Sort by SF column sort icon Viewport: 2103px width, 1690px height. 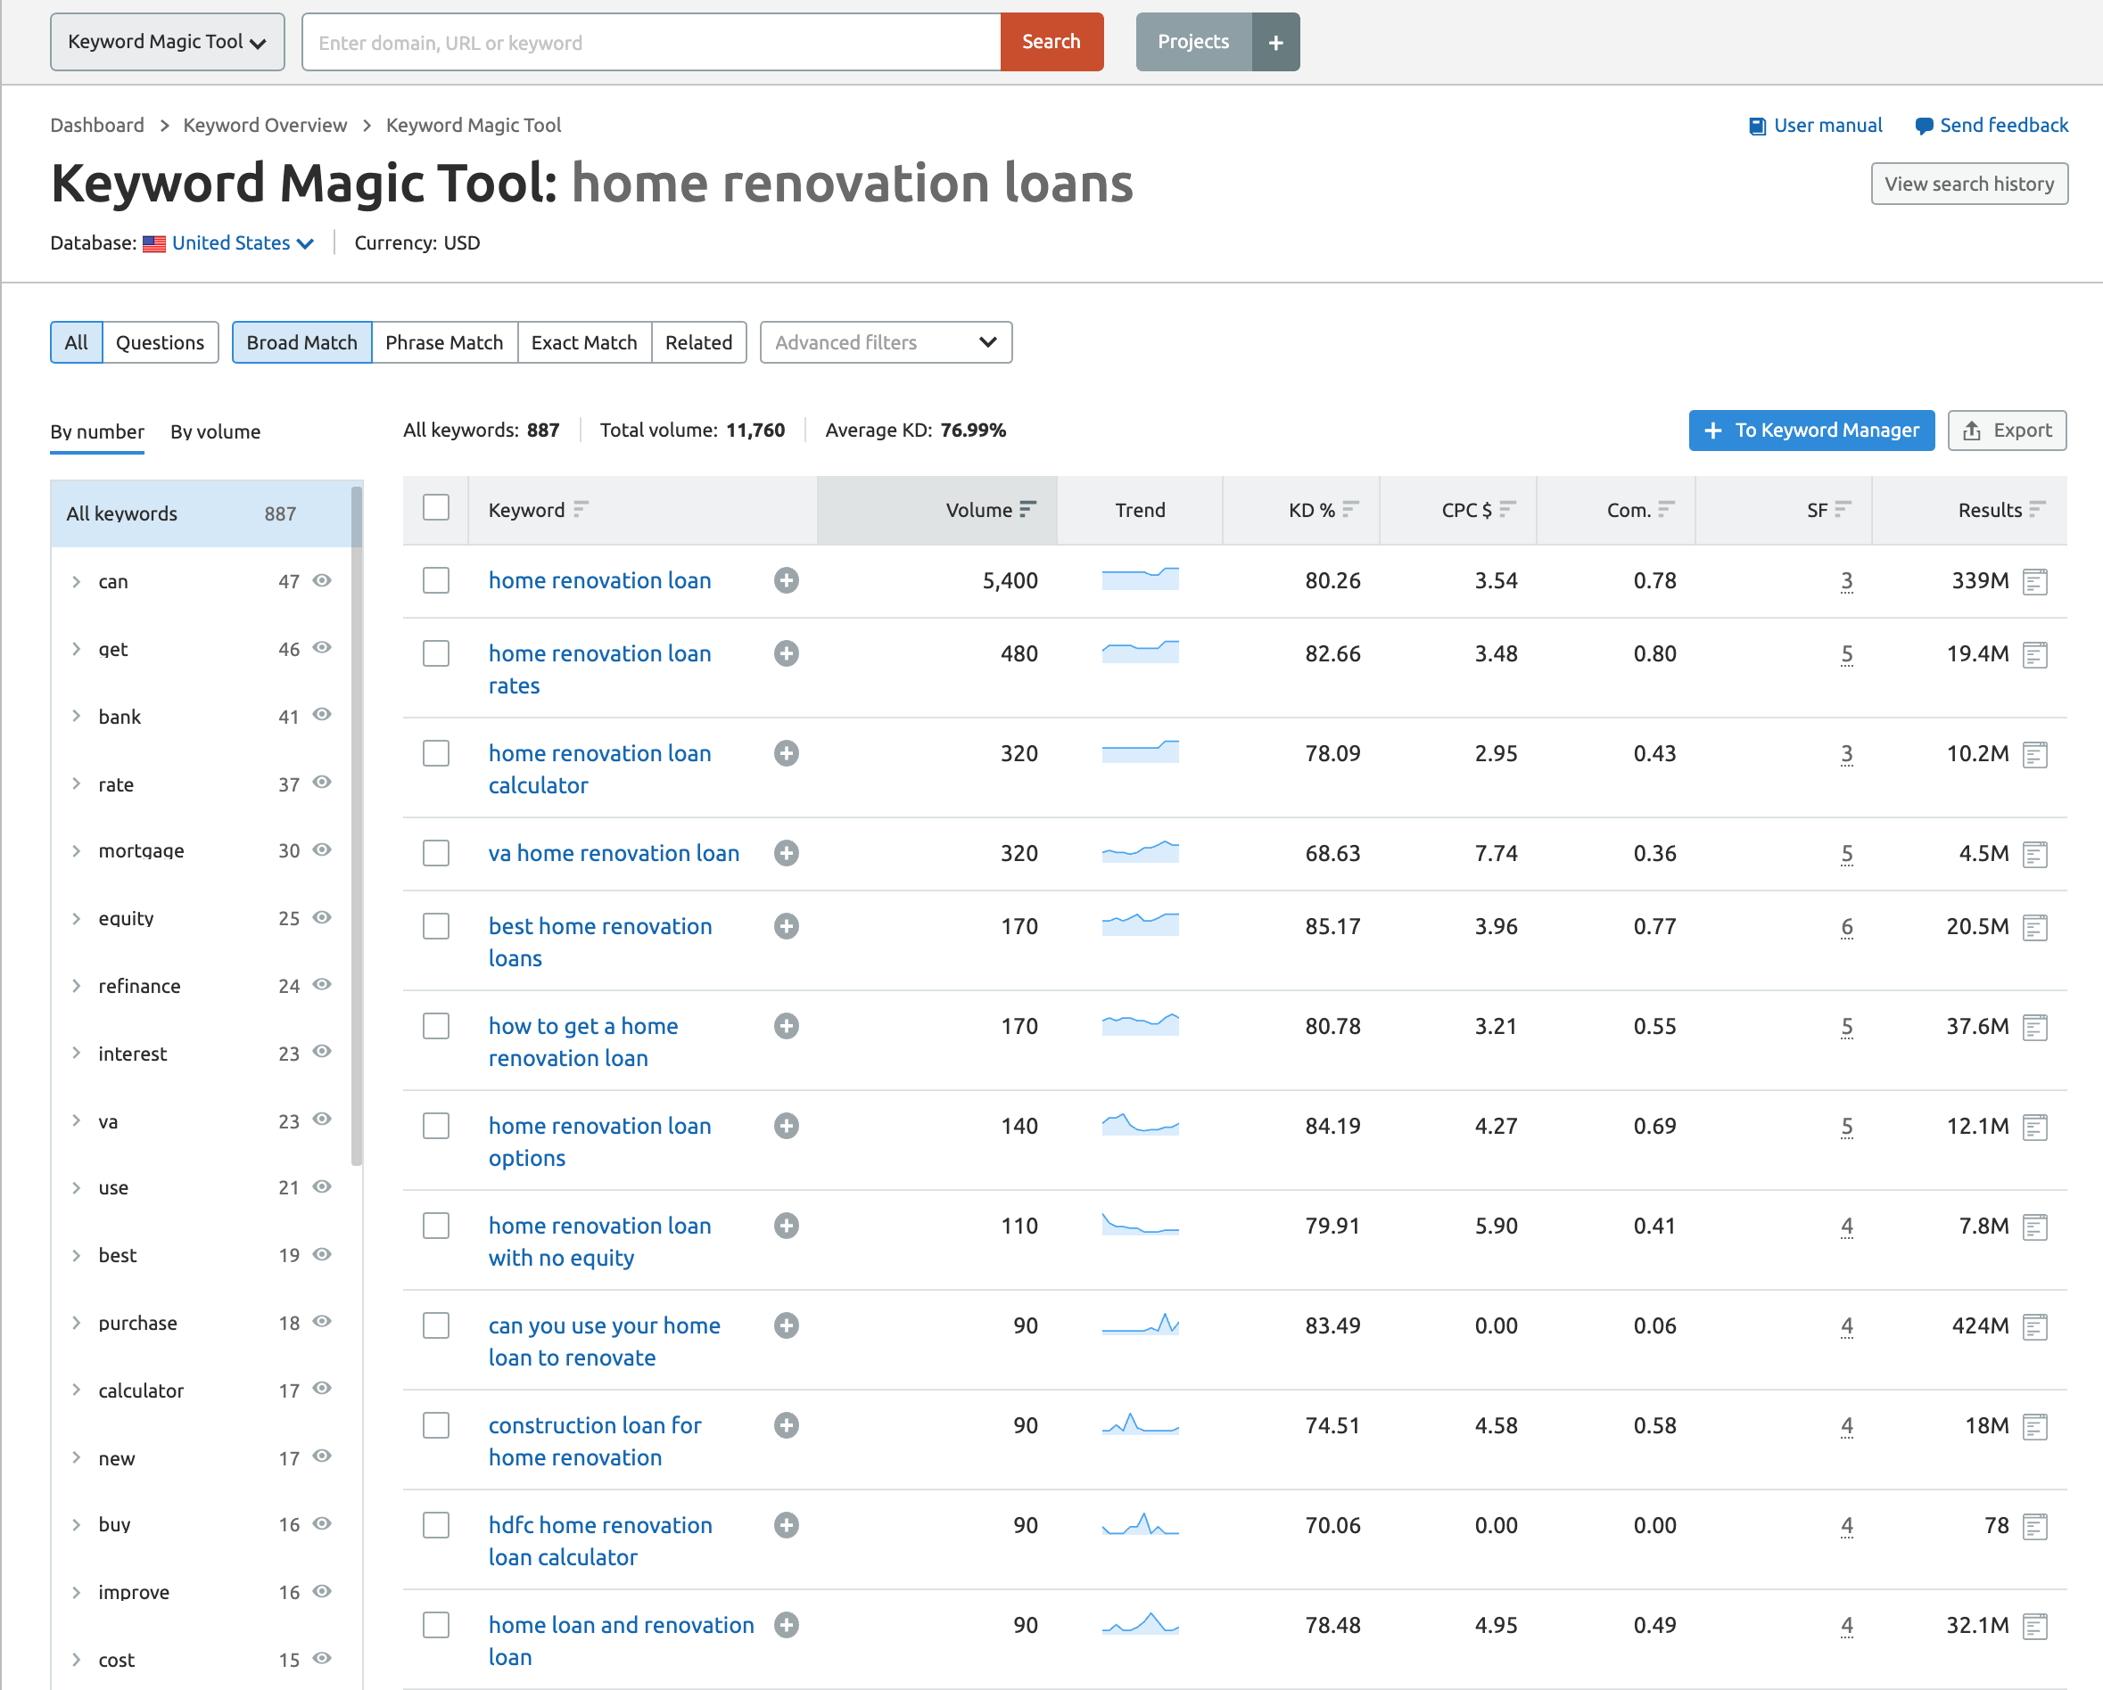1843,509
